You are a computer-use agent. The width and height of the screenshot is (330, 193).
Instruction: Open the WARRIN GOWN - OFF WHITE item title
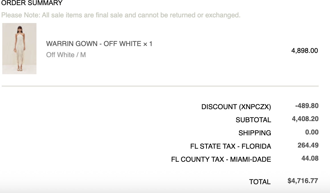coord(94,44)
